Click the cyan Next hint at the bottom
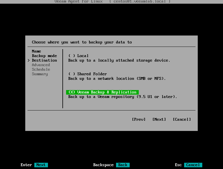 pyautogui.click(x=41, y=165)
